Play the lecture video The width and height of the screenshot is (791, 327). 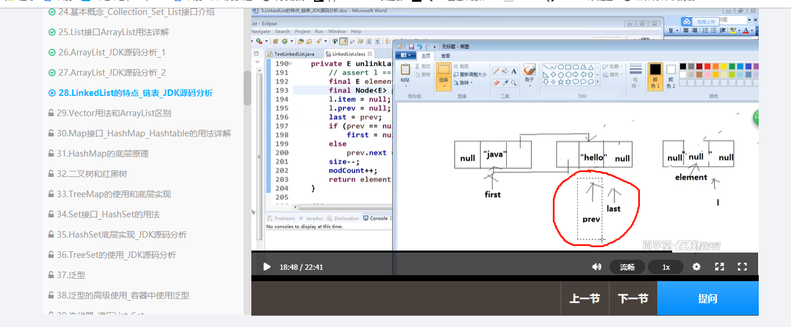[267, 267]
